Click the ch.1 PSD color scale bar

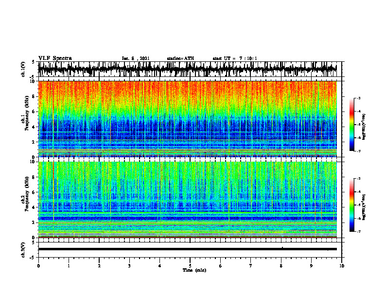pyautogui.click(x=352, y=125)
